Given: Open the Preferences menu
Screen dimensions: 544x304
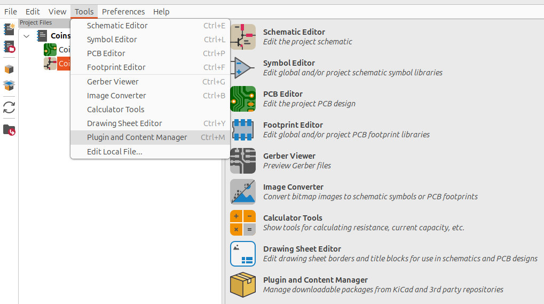Looking at the screenshot, I should [x=123, y=11].
